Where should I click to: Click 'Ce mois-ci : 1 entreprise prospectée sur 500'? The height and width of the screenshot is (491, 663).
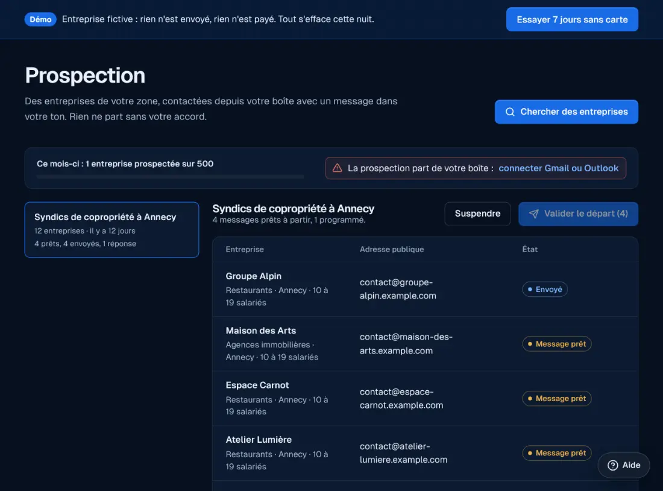click(x=125, y=164)
